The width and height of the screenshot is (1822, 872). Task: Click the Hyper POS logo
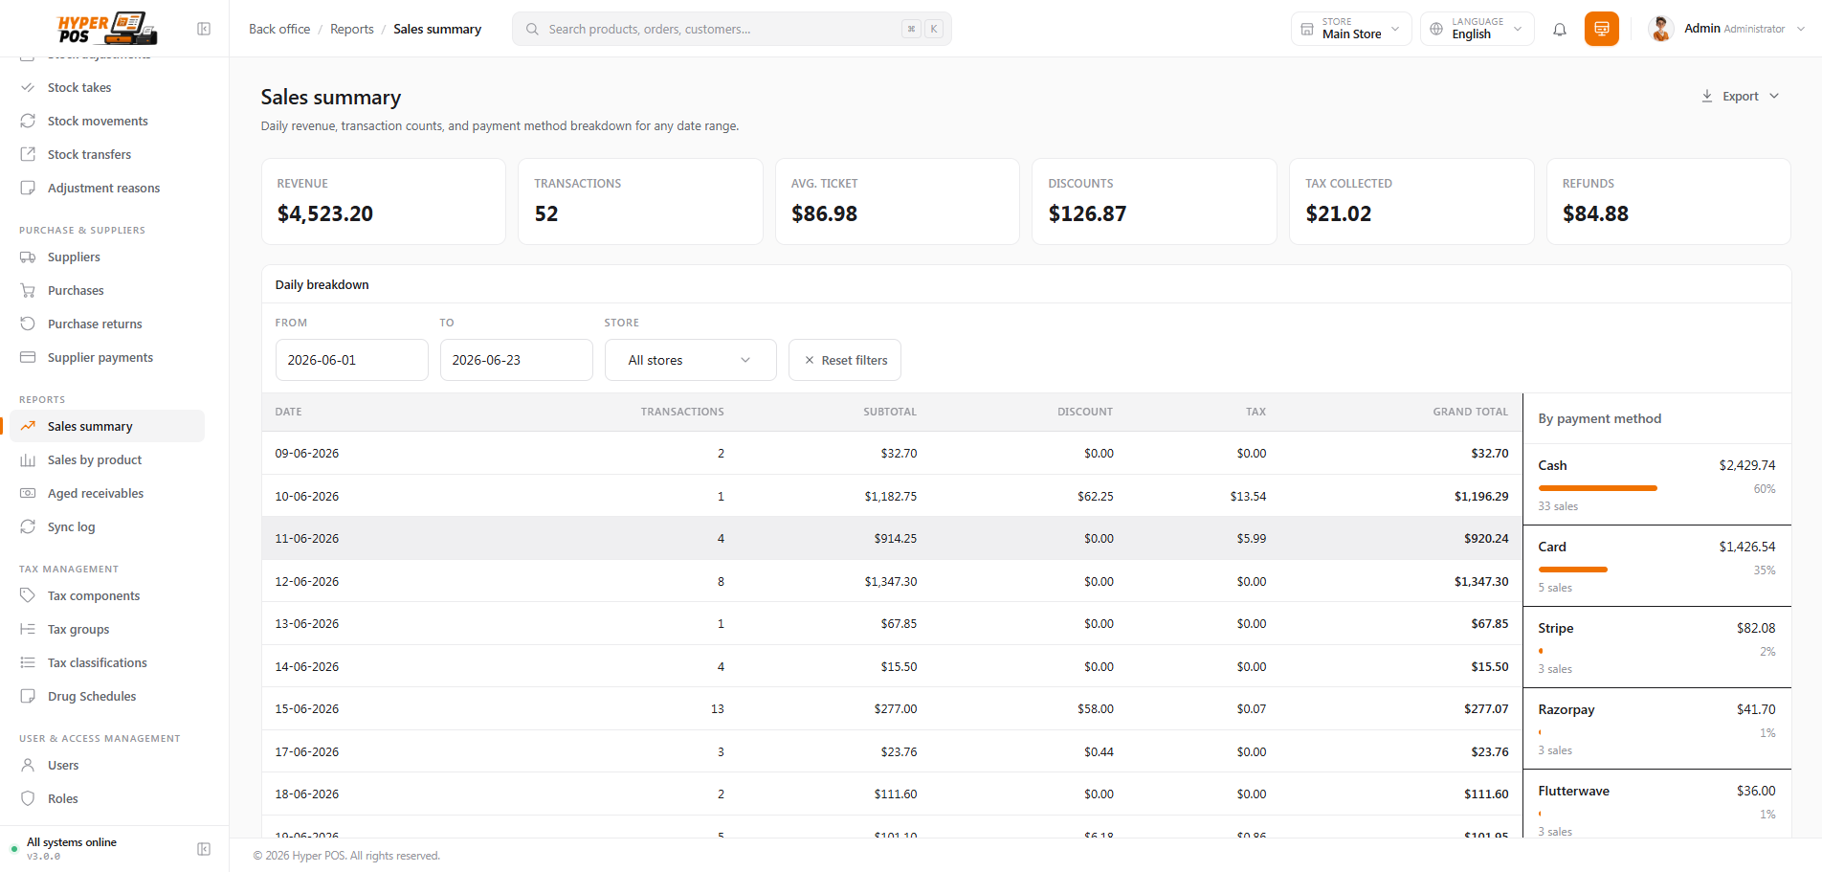point(108,29)
